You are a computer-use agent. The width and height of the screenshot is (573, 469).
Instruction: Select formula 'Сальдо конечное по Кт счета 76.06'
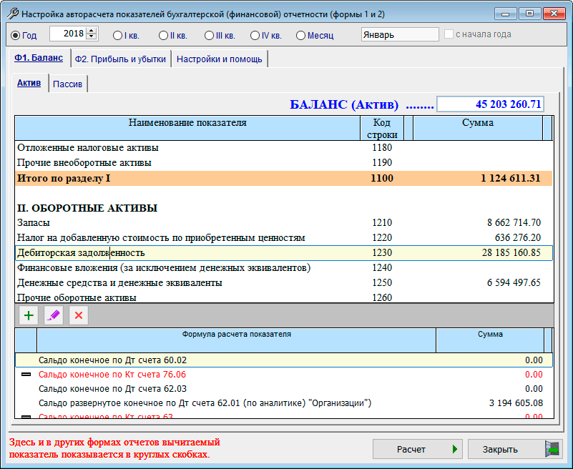click(x=283, y=375)
